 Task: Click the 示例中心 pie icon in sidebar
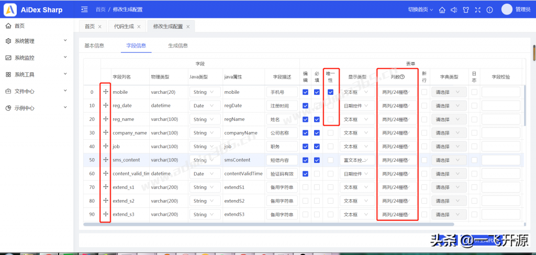click(x=8, y=108)
